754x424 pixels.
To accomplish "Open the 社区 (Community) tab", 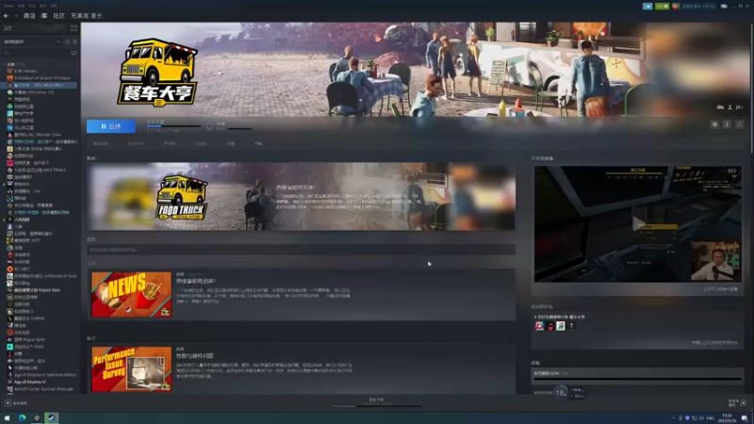I will point(58,16).
